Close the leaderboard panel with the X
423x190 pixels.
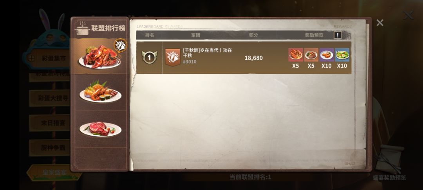(380, 23)
